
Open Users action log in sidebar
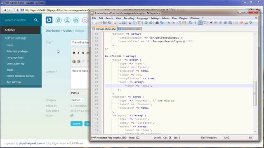[15, 64]
